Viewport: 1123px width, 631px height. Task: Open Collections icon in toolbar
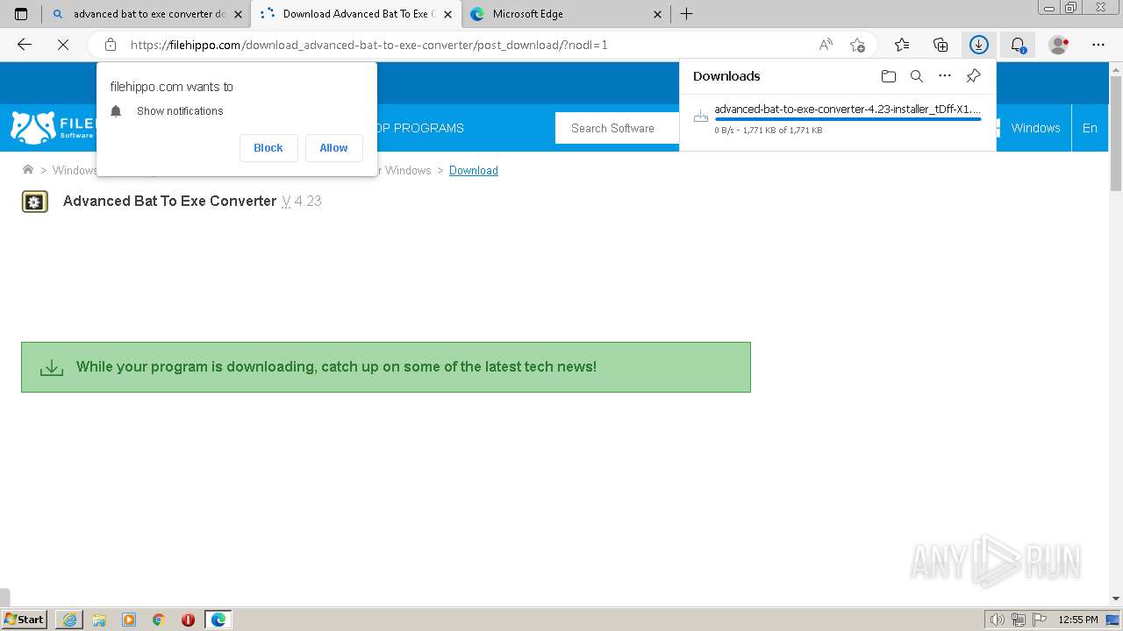tap(941, 45)
